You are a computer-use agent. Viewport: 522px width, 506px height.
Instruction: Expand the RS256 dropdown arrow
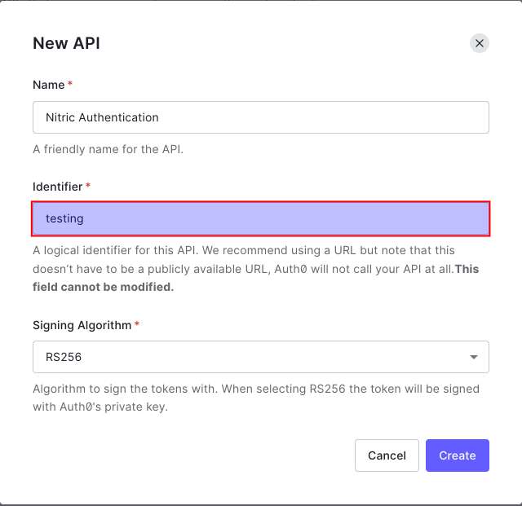(474, 358)
